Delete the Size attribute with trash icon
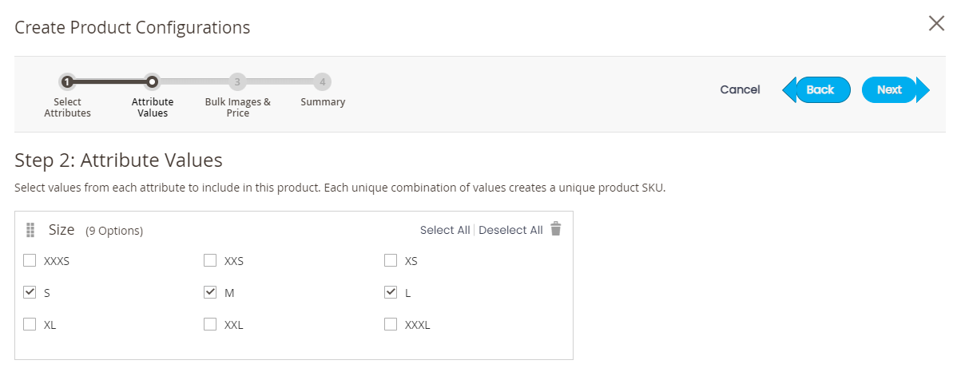Screen dimensions: 957x380 coord(555,229)
